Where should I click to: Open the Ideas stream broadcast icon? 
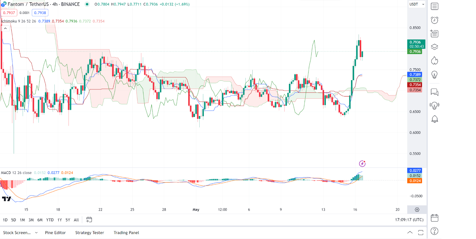pyautogui.click(x=434, y=105)
